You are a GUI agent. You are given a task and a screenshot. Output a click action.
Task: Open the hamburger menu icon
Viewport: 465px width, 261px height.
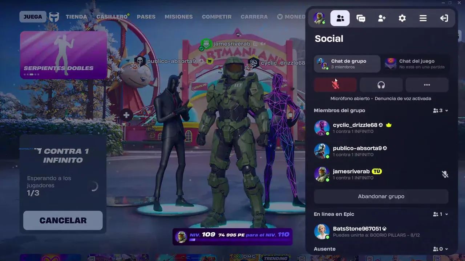coord(423,18)
